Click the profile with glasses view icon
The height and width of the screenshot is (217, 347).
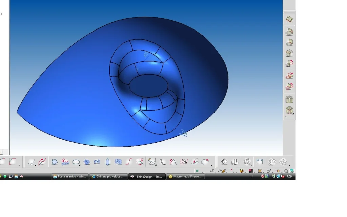click(x=272, y=162)
